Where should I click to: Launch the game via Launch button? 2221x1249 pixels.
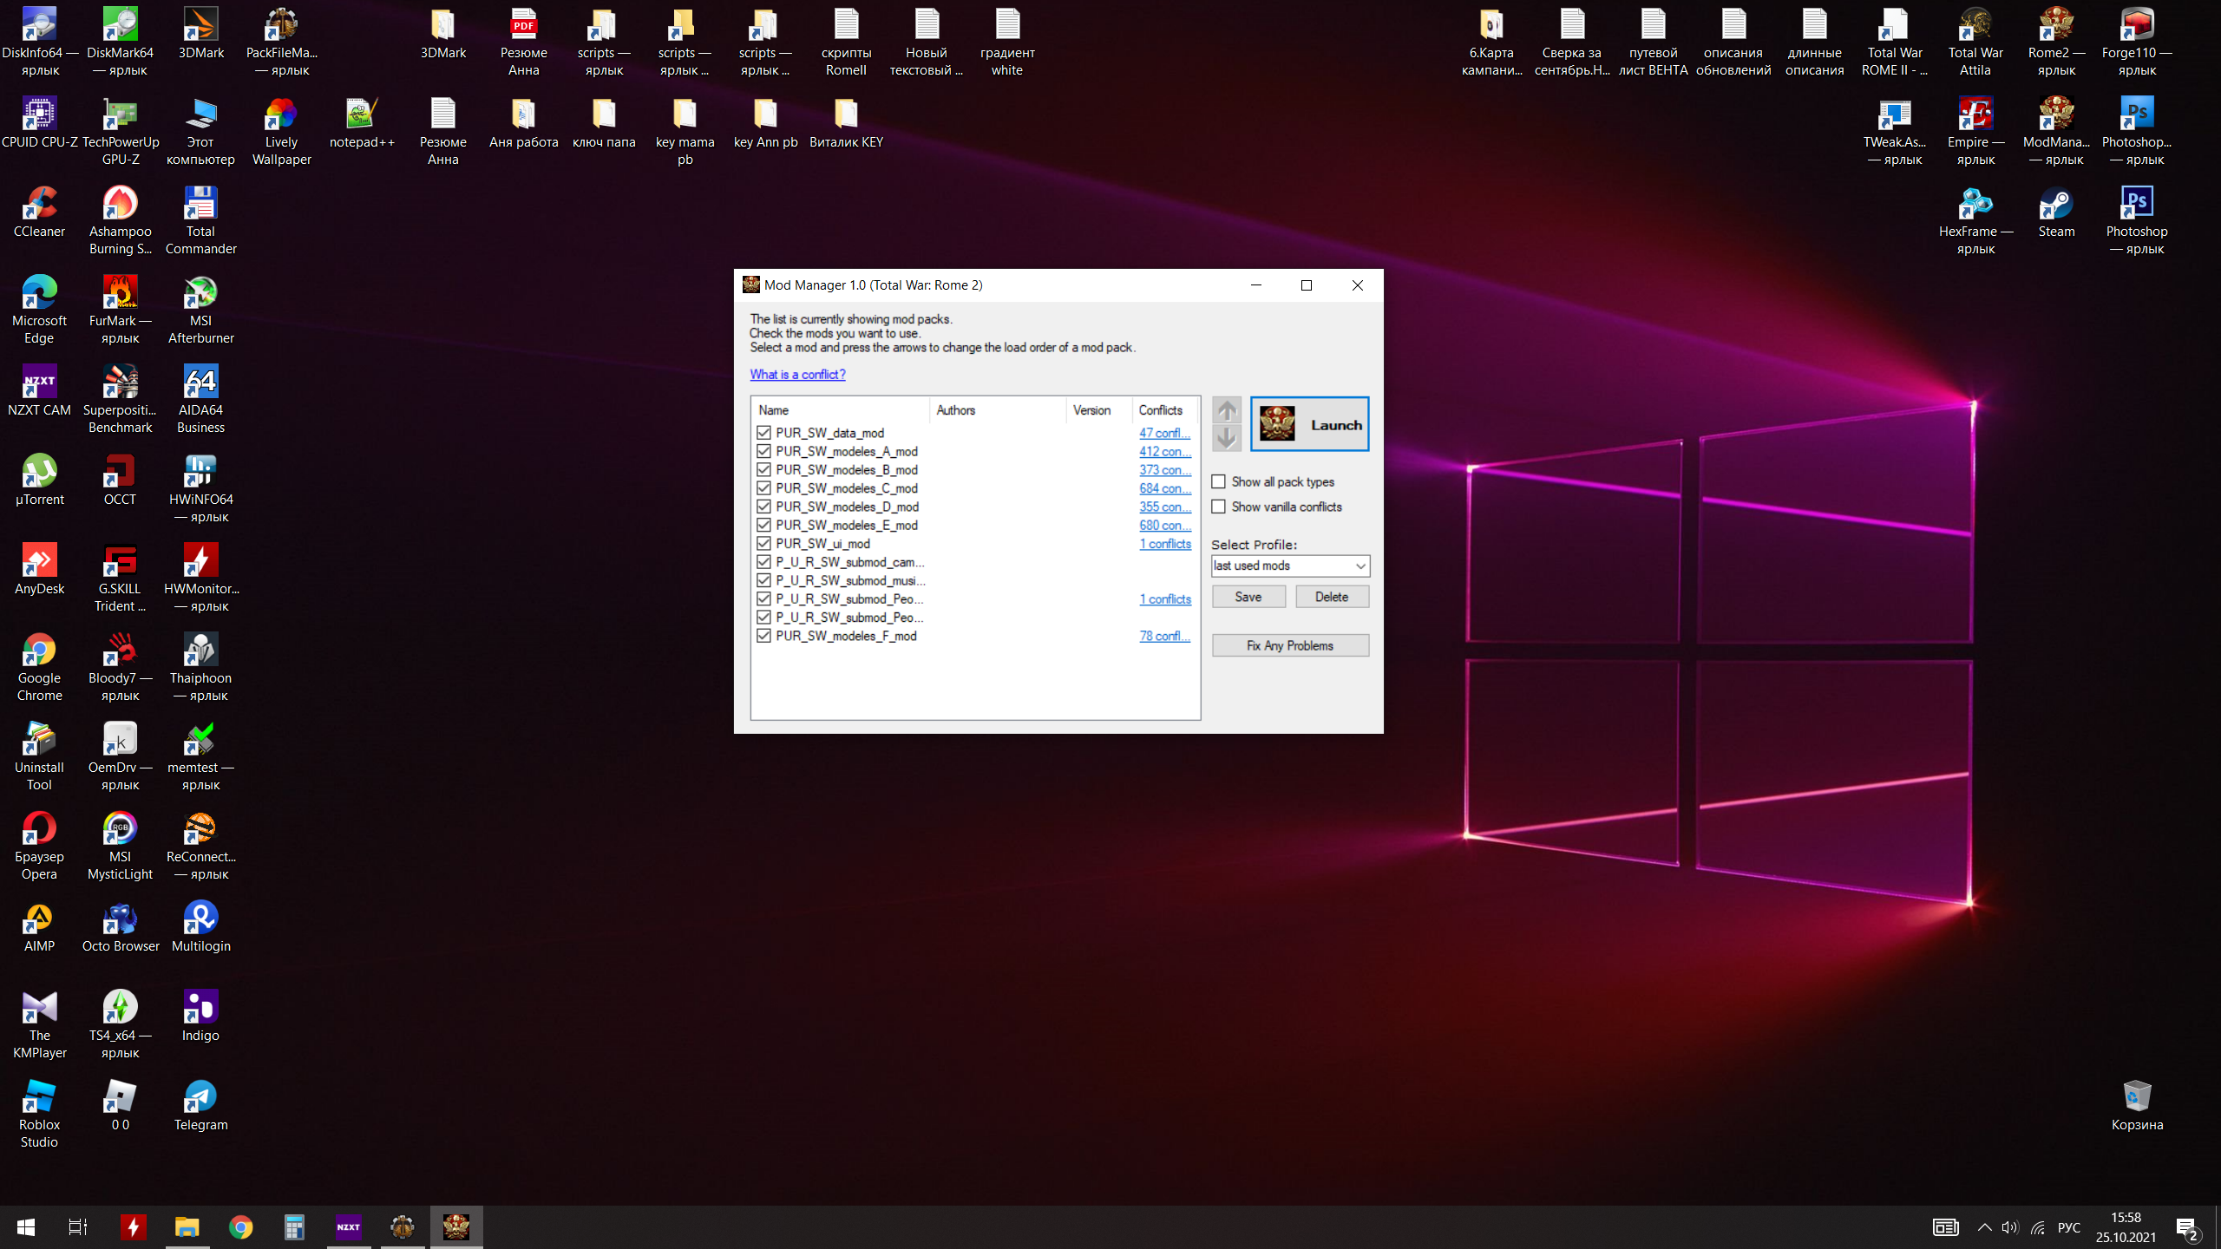(x=1309, y=425)
